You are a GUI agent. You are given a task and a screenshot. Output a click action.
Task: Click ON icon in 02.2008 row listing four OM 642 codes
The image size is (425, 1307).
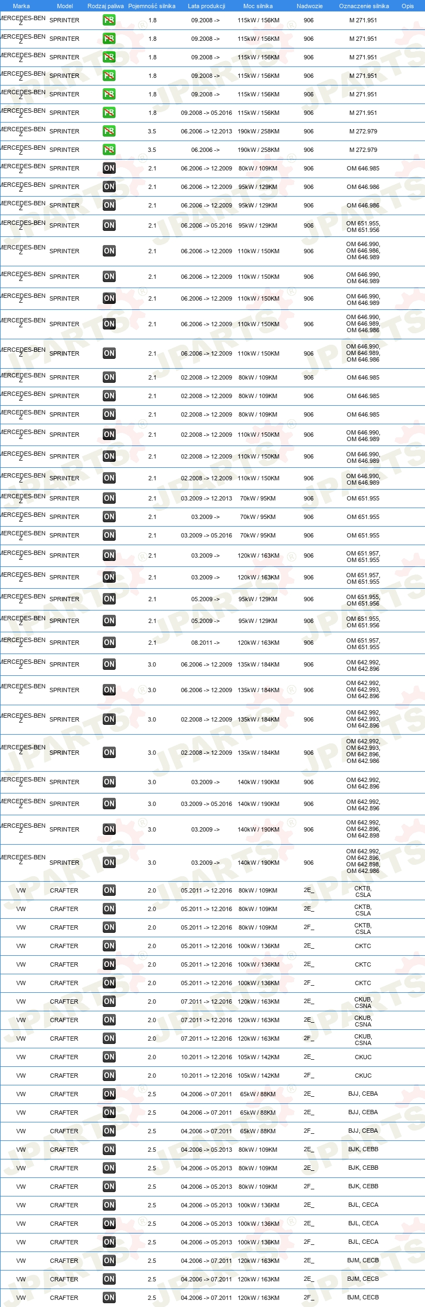109,753
